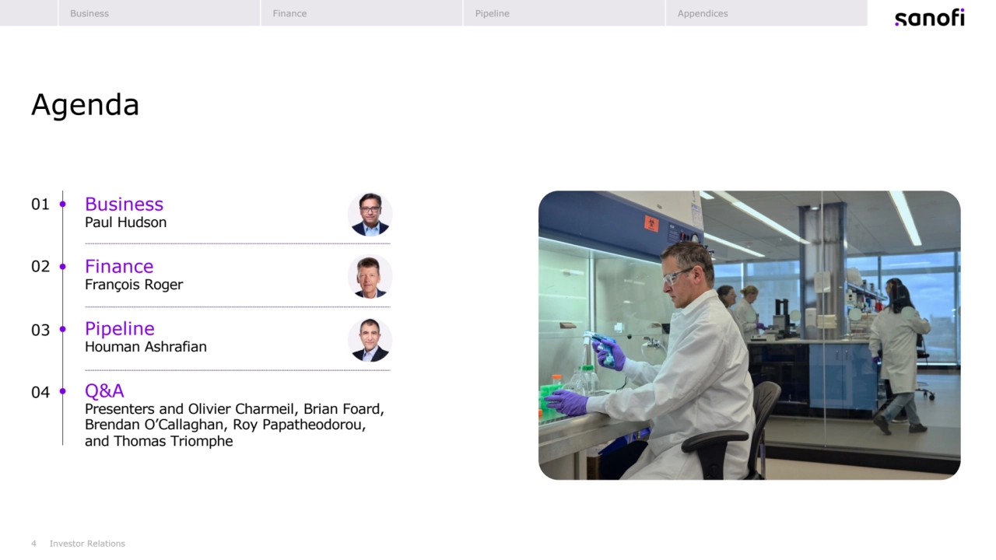This screenshot has width=996, height=560.
Task: Click the name Paul Hudson
Action: 125,222
